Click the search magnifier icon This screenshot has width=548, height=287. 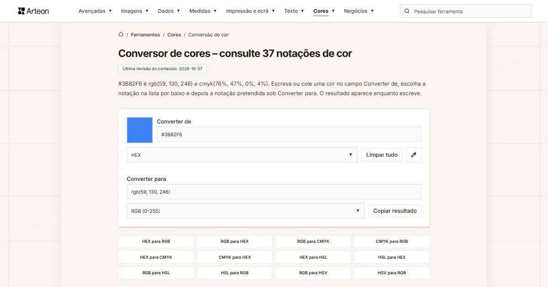tap(407, 11)
